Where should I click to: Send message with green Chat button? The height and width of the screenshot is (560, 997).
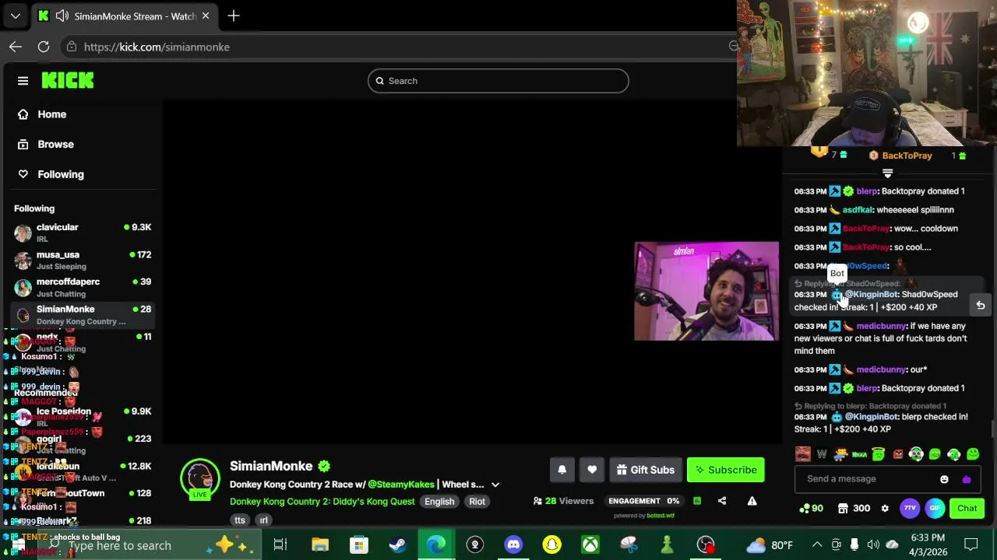pyautogui.click(x=967, y=509)
